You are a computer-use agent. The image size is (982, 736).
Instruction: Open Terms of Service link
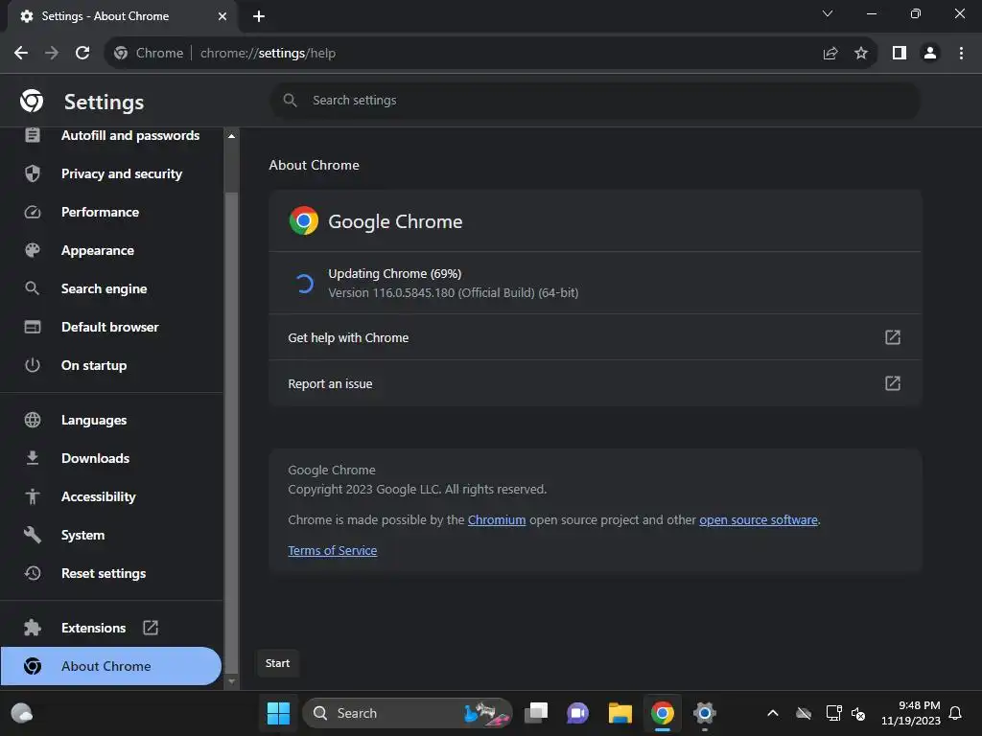pyautogui.click(x=333, y=551)
